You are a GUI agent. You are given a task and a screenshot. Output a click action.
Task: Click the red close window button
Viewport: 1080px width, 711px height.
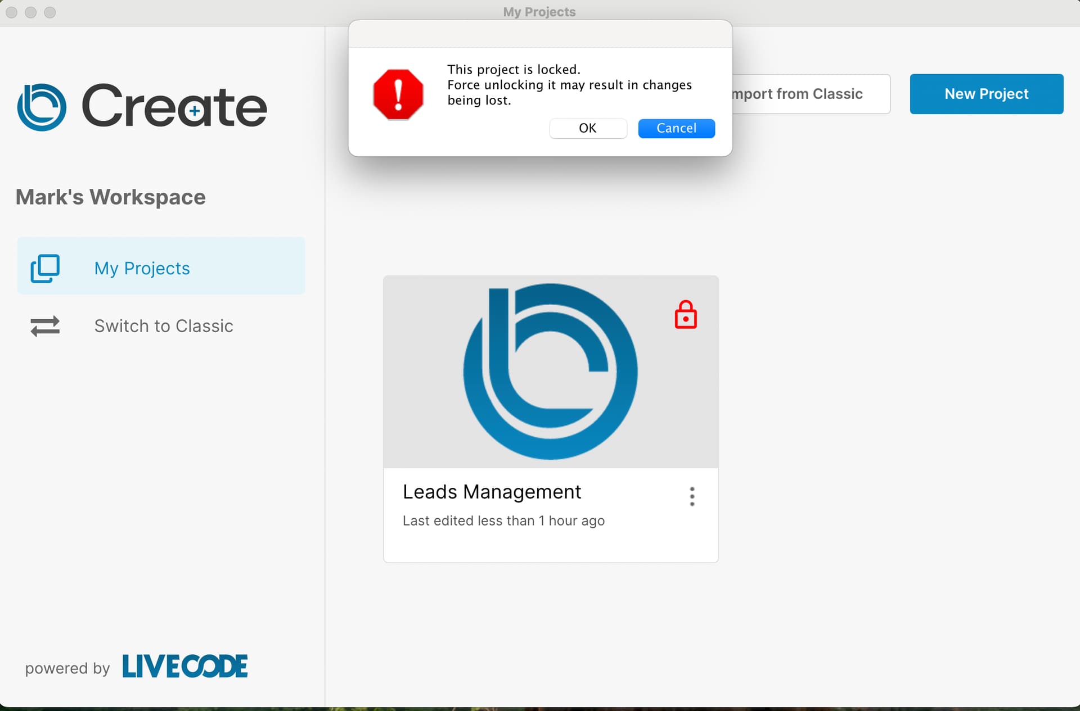click(x=12, y=12)
